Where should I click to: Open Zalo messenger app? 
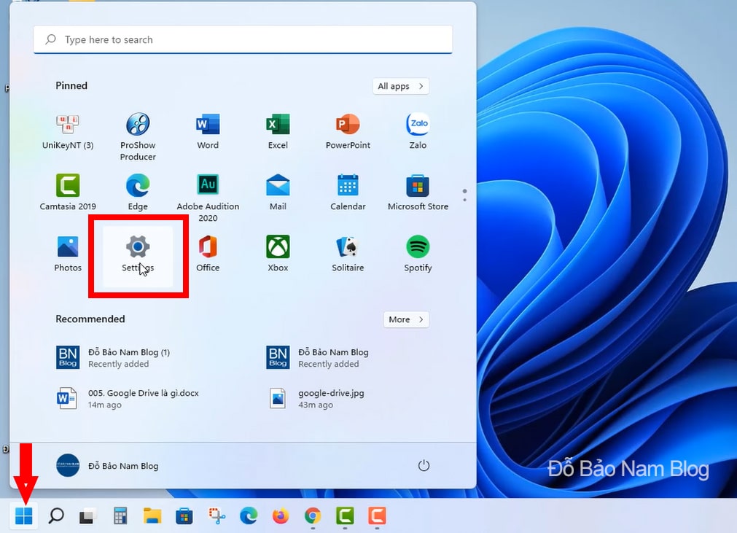[418, 131]
